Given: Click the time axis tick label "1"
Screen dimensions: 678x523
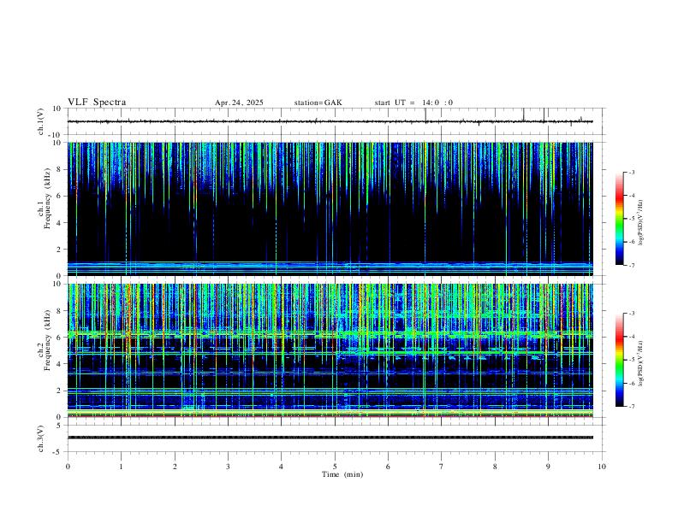Looking at the screenshot, I should pos(121,467).
